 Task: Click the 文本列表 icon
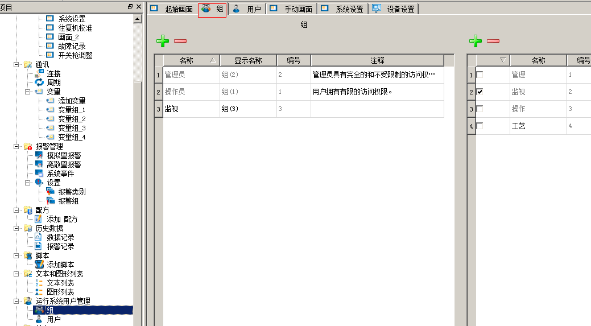tap(39, 283)
